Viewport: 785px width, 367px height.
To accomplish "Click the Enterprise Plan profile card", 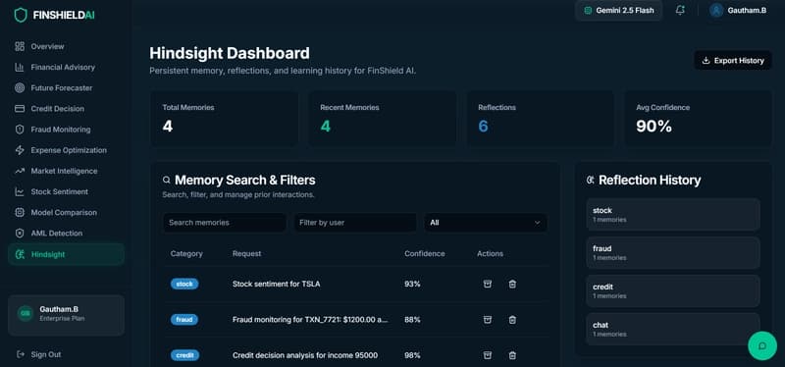I will [x=66, y=315].
